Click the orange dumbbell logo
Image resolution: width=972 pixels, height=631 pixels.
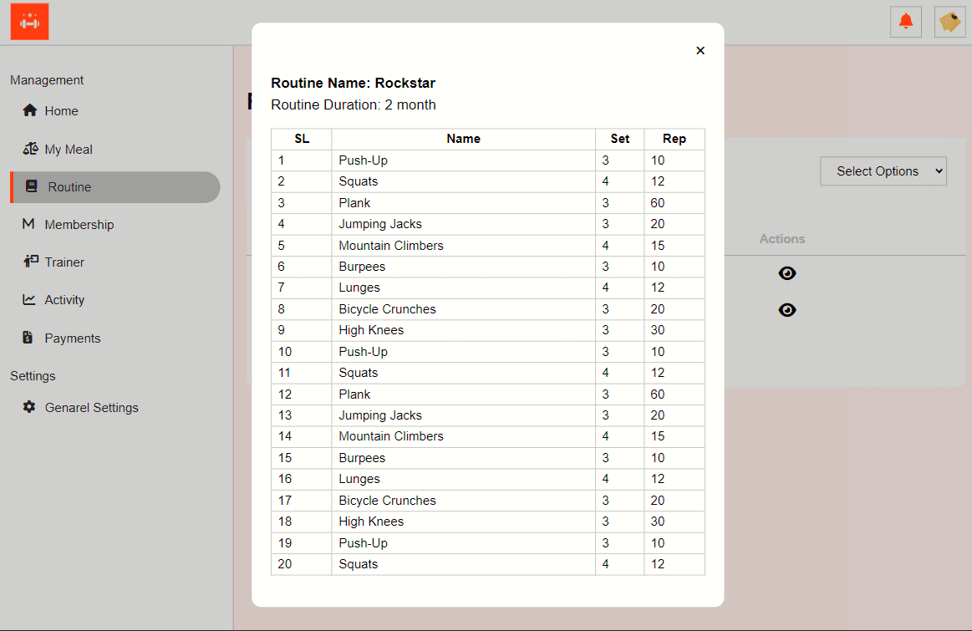[x=30, y=22]
